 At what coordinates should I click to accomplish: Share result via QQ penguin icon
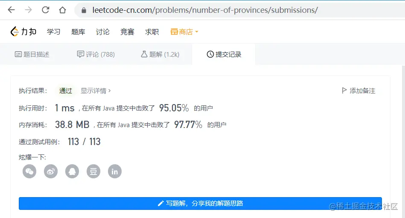[72, 171]
